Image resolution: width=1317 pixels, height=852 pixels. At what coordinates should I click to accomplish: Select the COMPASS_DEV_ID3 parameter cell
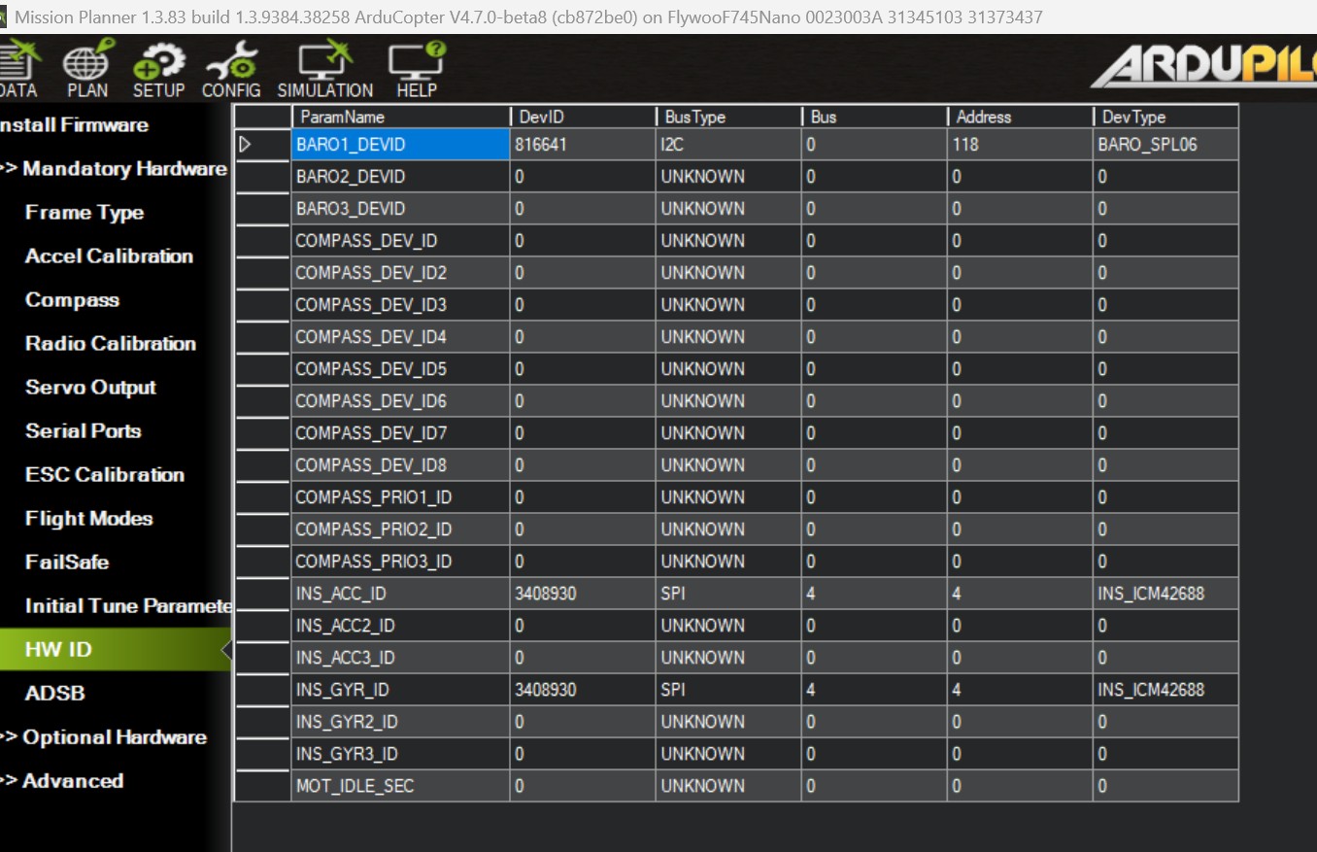pyautogui.click(x=401, y=305)
